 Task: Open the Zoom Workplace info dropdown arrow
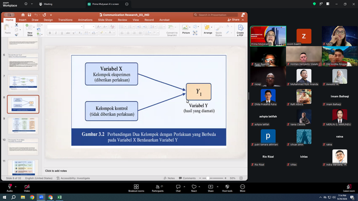click(x=32, y=4)
